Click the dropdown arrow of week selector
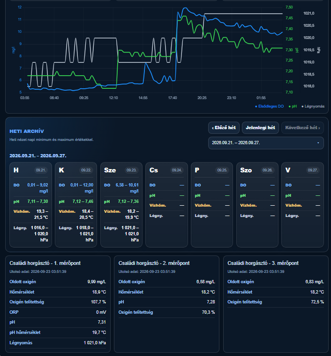Viewport: 331px width, 356px height. 318,143
